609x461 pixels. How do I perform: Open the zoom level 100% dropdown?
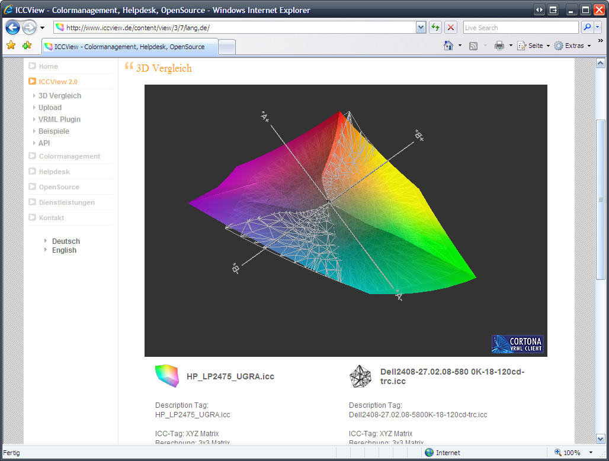click(590, 453)
